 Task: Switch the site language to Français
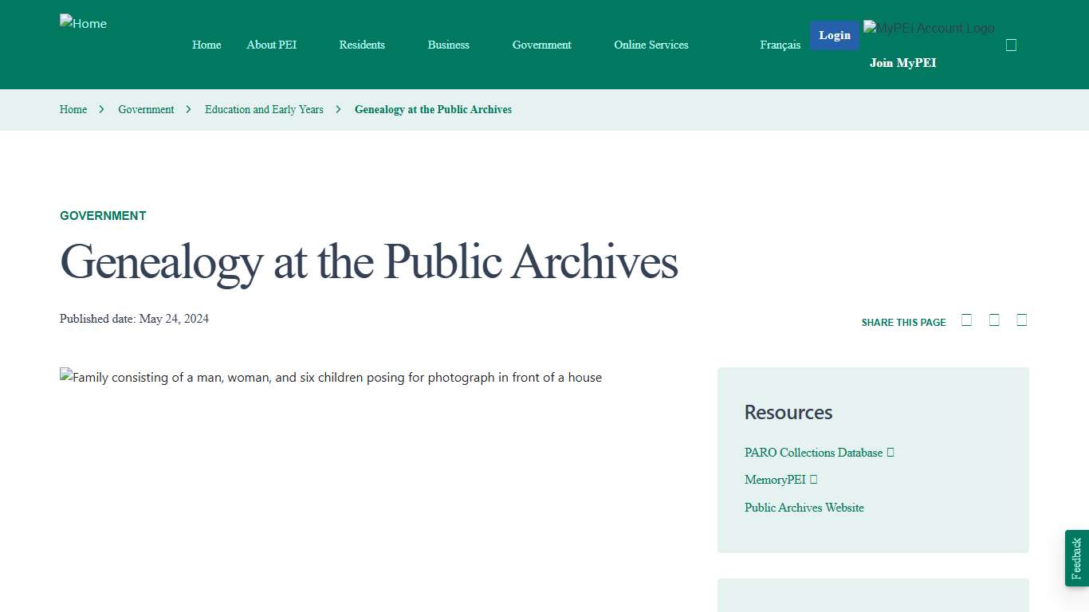780,45
